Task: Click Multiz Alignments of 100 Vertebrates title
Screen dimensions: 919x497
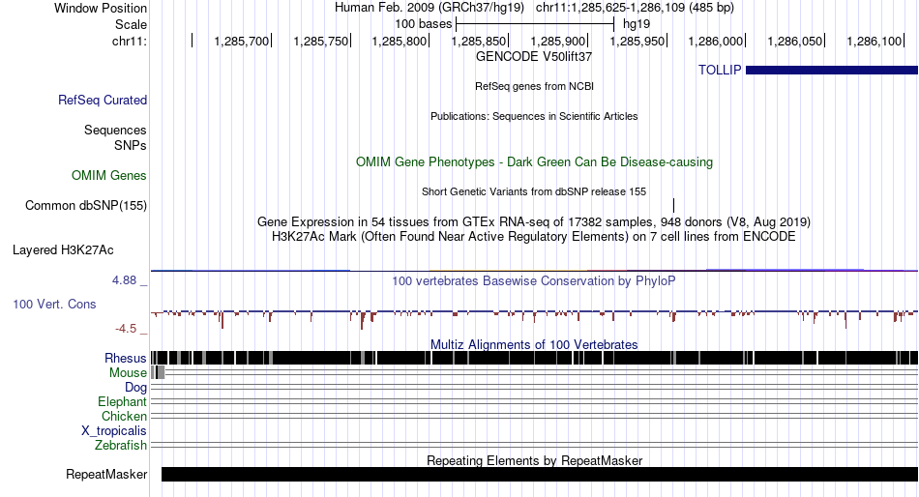Action: tap(534, 344)
